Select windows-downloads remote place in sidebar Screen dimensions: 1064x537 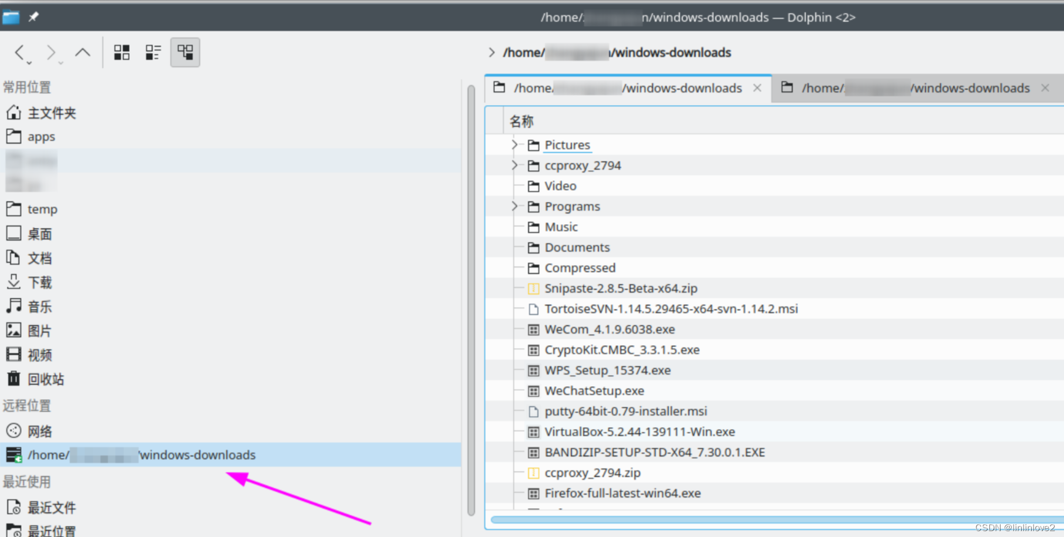tap(230, 455)
